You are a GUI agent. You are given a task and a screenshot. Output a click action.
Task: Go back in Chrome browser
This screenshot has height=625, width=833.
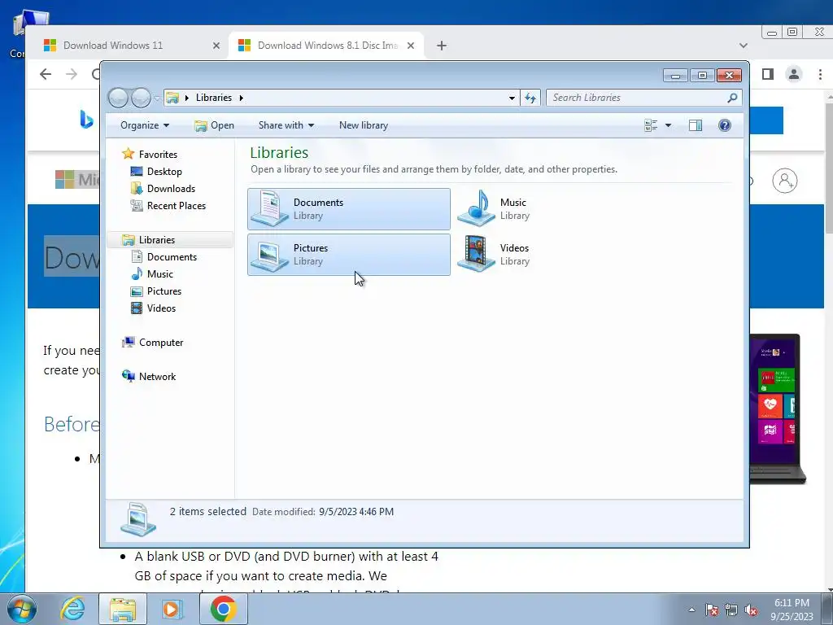tap(46, 74)
